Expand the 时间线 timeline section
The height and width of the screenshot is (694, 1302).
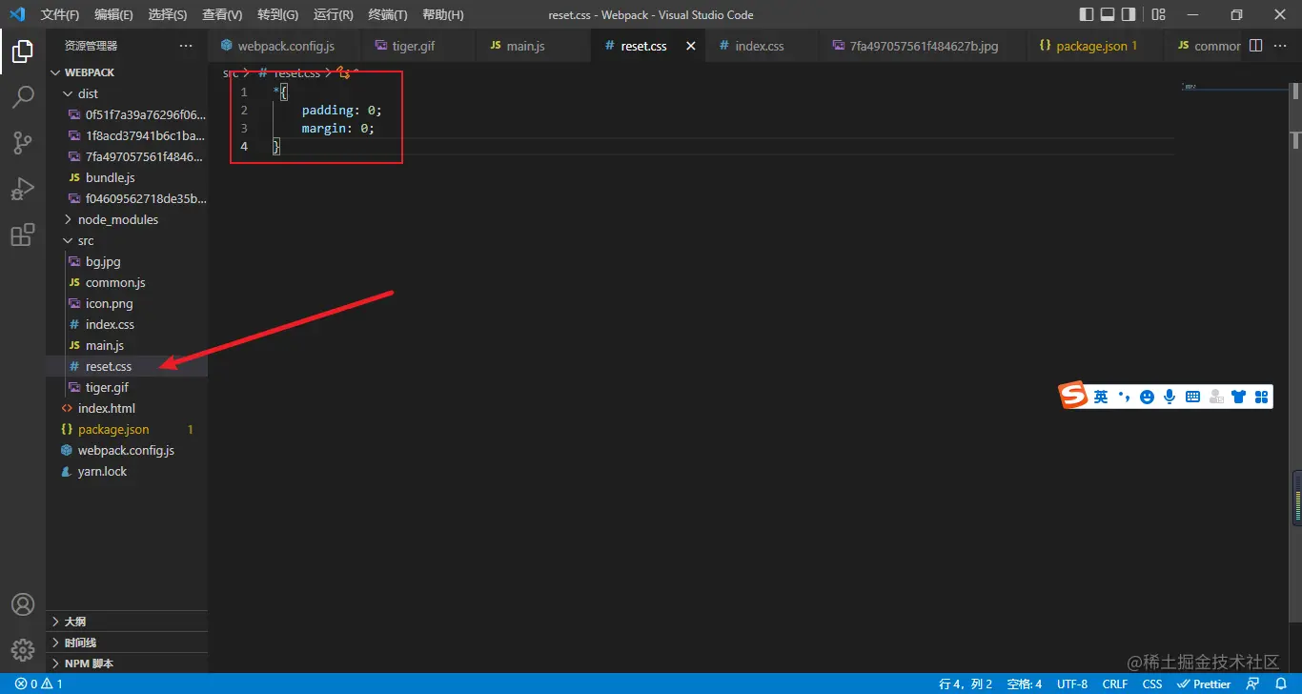coord(127,643)
